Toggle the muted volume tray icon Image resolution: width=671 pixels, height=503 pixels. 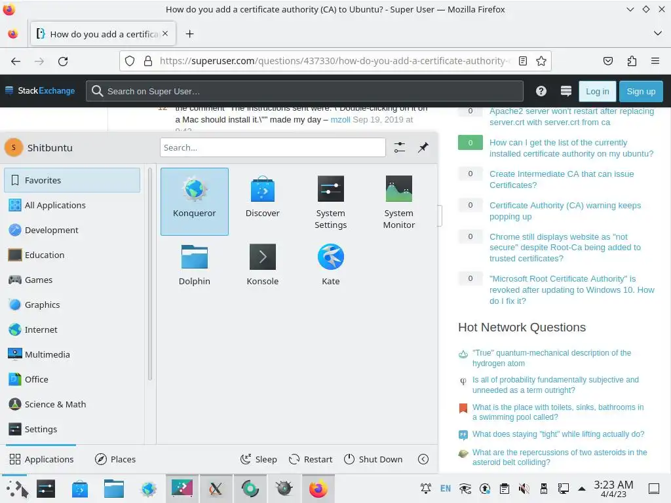point(524,489)
